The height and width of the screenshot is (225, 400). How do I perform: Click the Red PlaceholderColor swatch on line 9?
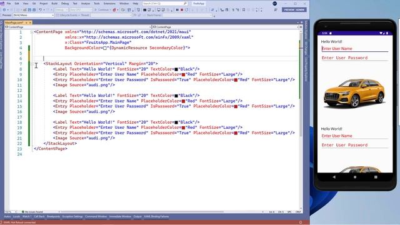(x=183, y=75)
